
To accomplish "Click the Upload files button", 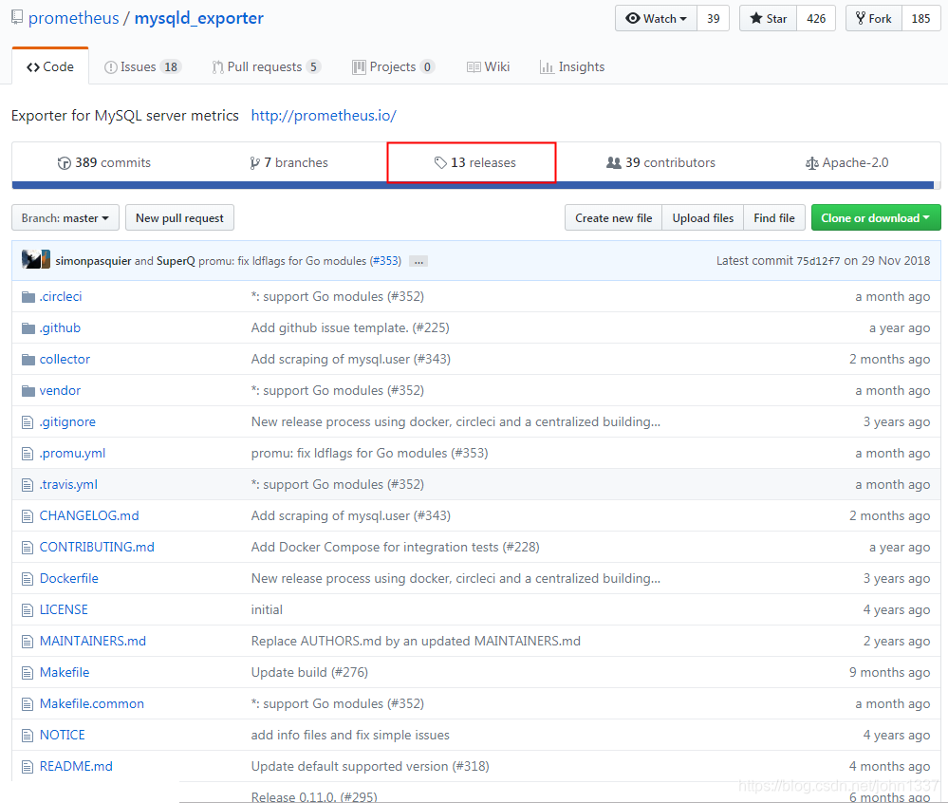I will tap(703, 217).
